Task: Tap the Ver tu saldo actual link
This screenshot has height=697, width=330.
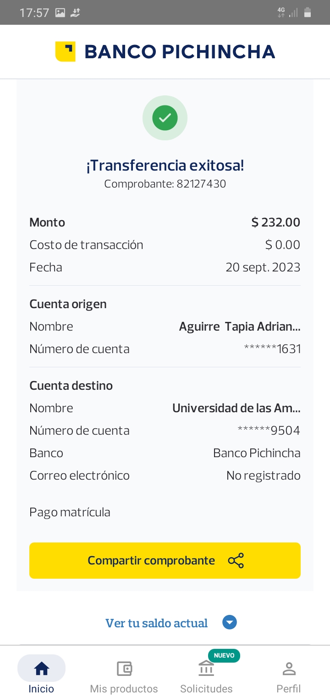Action: 157,623
